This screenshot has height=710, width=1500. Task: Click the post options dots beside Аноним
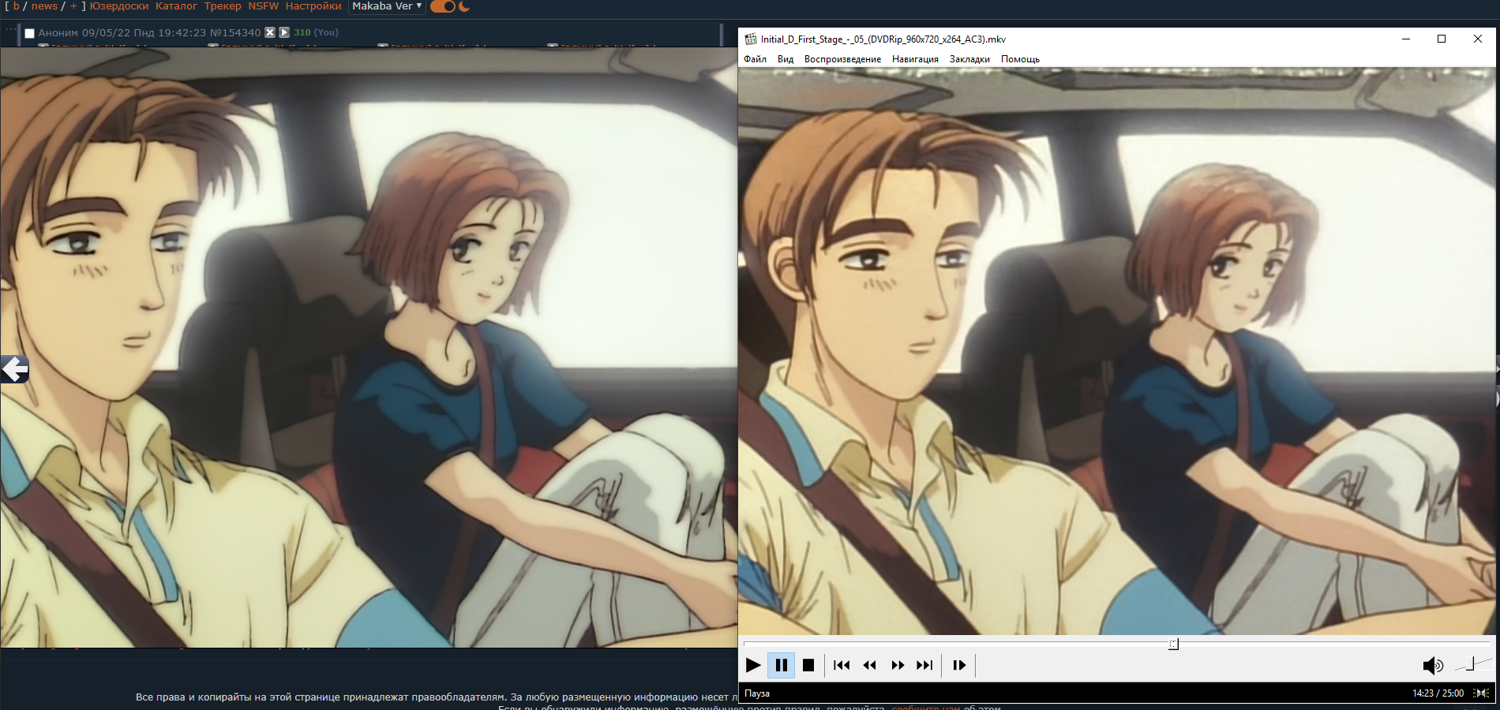point(10,31)
